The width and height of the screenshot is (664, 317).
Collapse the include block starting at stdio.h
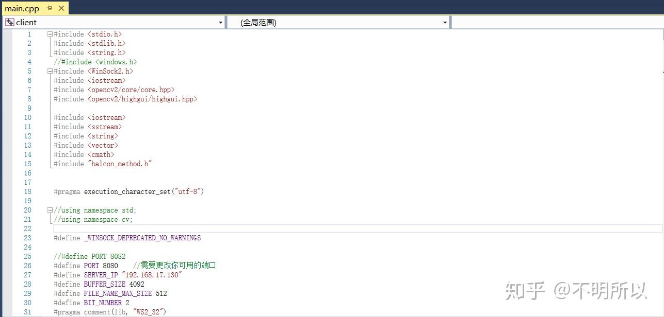50,33
